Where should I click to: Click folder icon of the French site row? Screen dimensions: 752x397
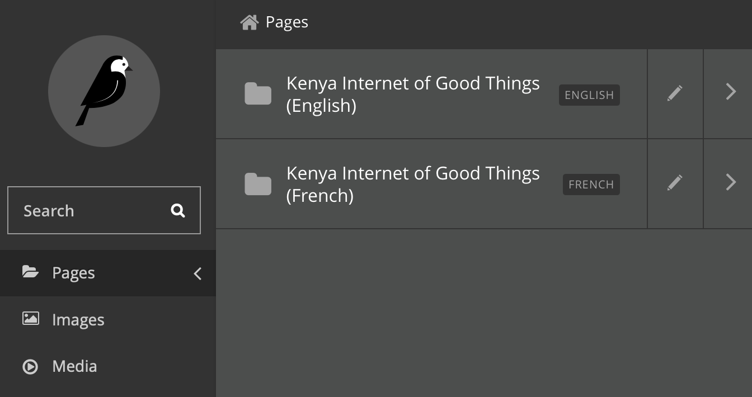258,184
